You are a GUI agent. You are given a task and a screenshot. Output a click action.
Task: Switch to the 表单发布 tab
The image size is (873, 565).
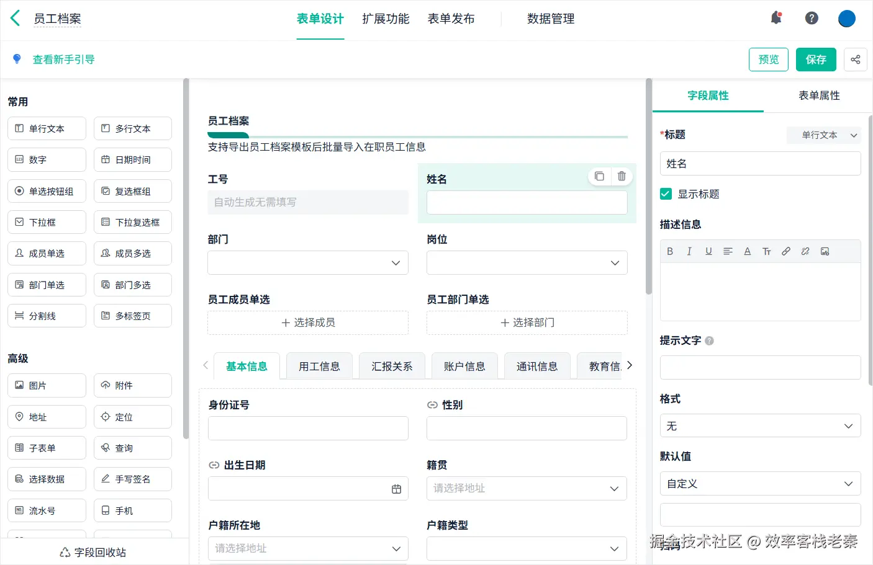(451, 19)
